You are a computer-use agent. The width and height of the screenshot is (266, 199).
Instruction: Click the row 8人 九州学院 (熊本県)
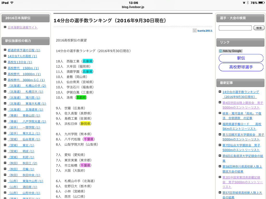[74, 134]
